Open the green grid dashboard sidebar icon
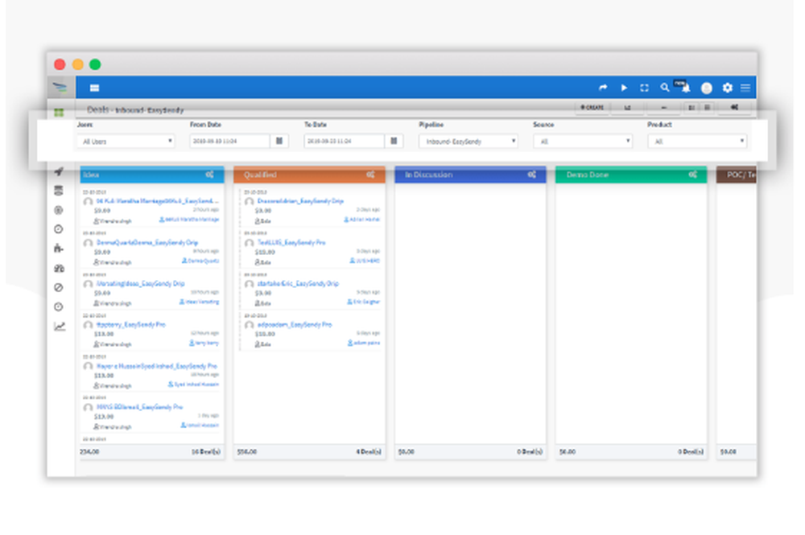The height and width of the screenshot is (535, 805). point(59,113)
